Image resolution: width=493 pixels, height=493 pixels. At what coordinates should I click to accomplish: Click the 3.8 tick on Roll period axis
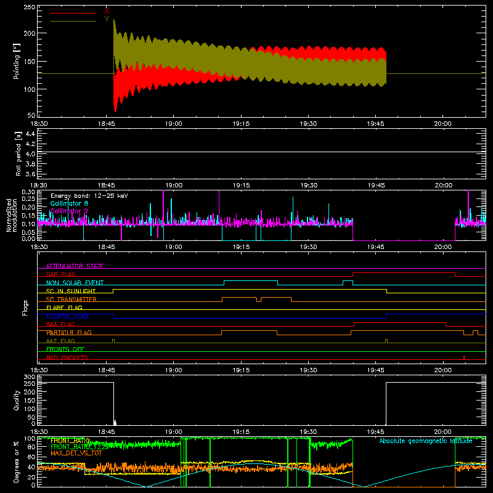click(30, 164)
